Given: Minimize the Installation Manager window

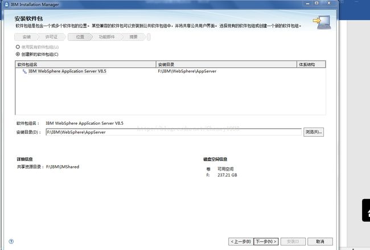Looking at the screenshot, I should click(x=307, y=3).
